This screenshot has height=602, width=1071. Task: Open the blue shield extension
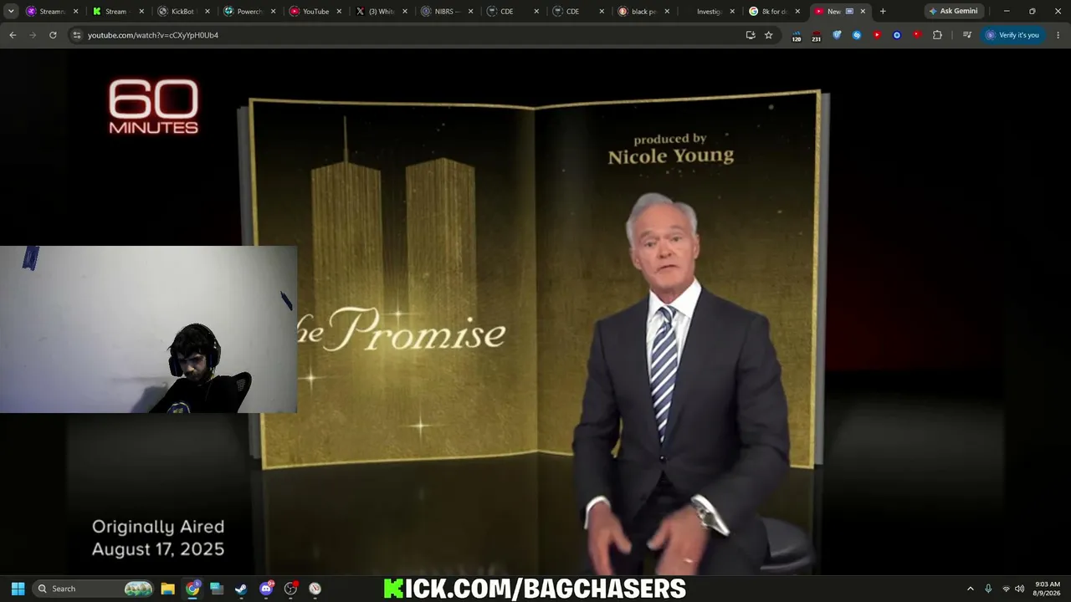[x=837, y=35]
